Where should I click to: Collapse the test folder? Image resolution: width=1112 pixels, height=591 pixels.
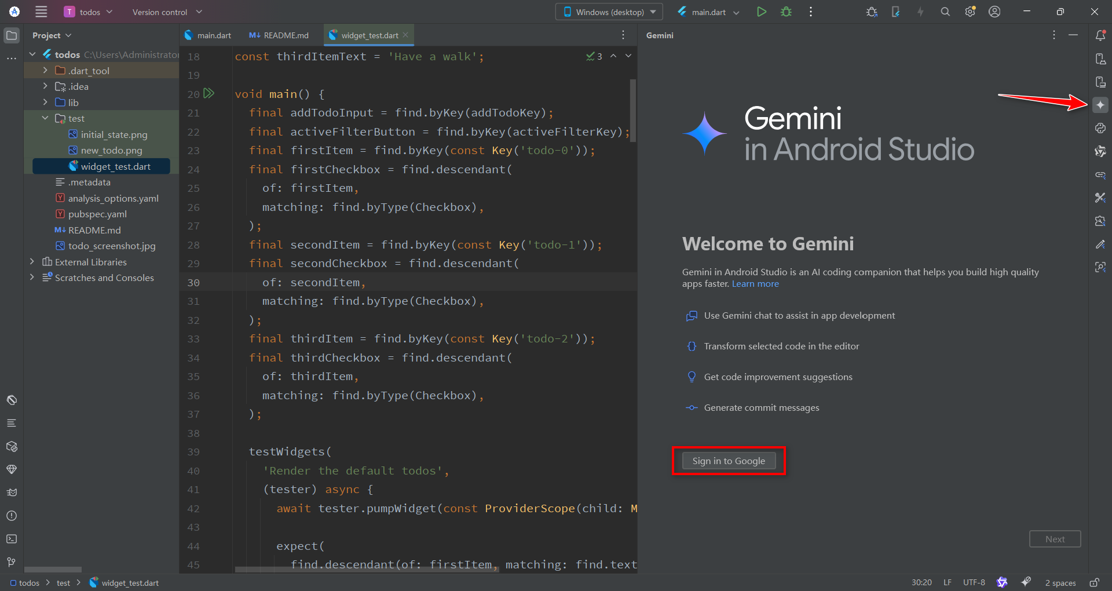45,118
